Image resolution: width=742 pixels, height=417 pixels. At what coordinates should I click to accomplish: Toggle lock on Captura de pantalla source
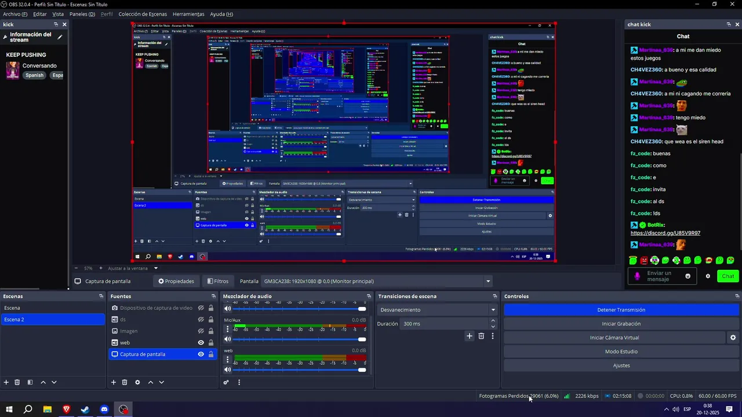(211, 354)
